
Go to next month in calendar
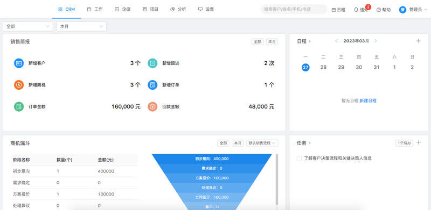[x=376, y=41]
